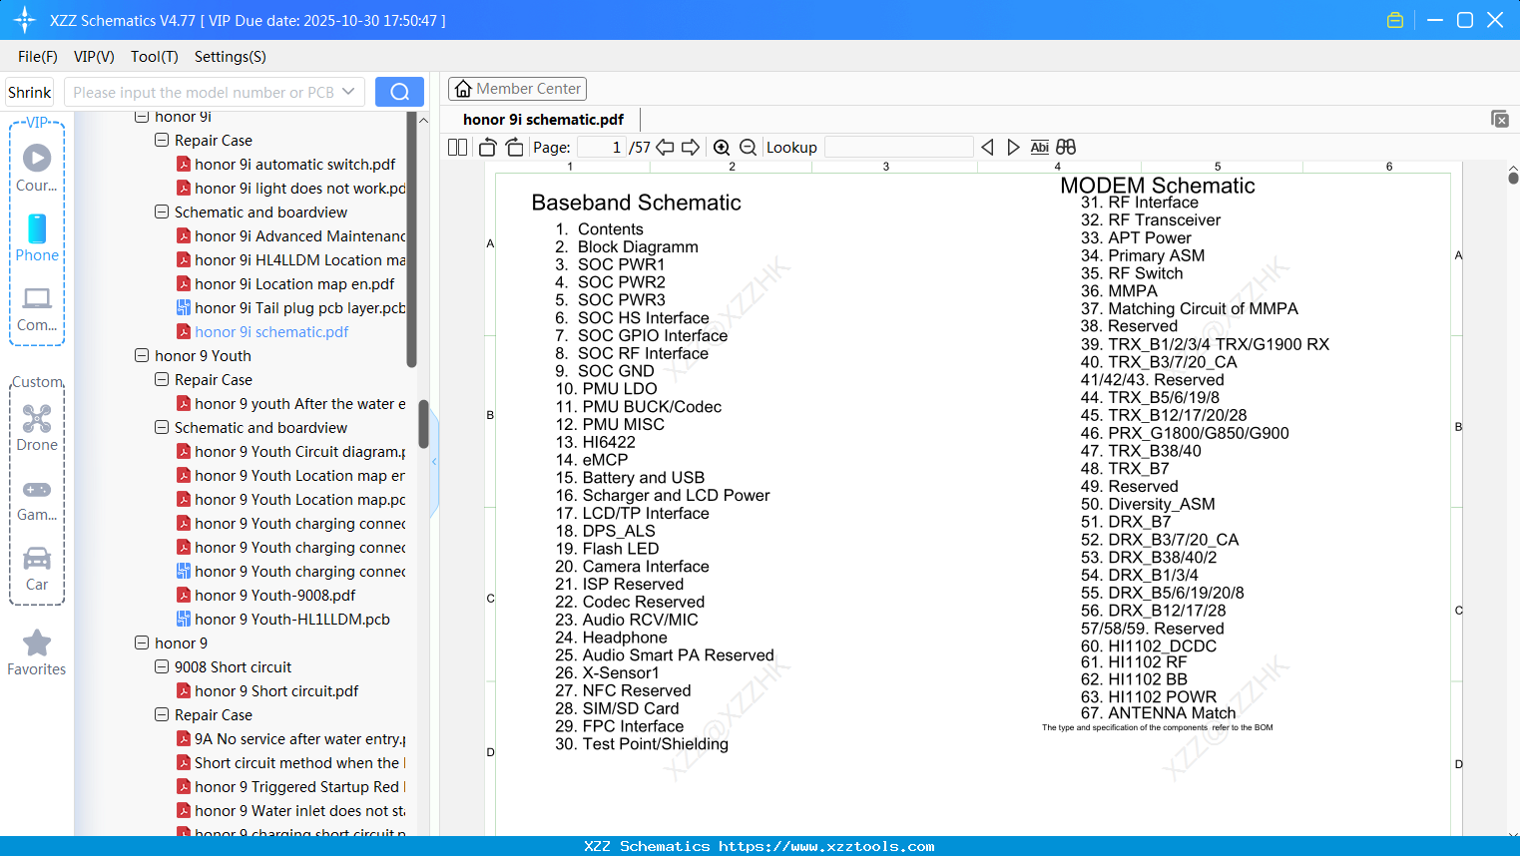
Task: Zoom out of the schematic
Action: tap(748, 148)
